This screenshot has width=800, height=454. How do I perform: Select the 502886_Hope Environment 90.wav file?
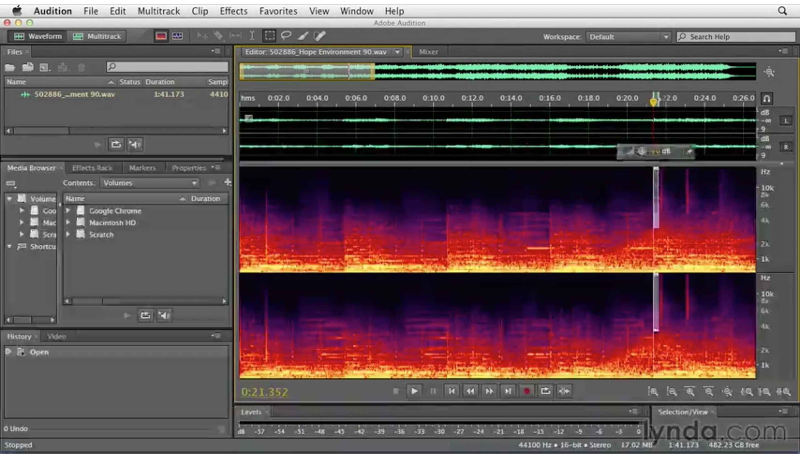75,94
